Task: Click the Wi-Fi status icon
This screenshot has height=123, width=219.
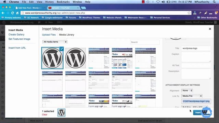Action: click(158, 2)
